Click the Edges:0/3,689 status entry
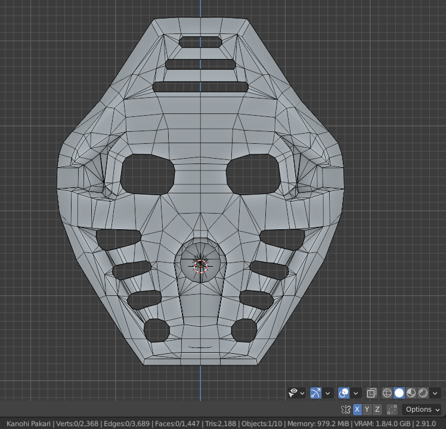This screenshot has height=429, width=446. 126,424
